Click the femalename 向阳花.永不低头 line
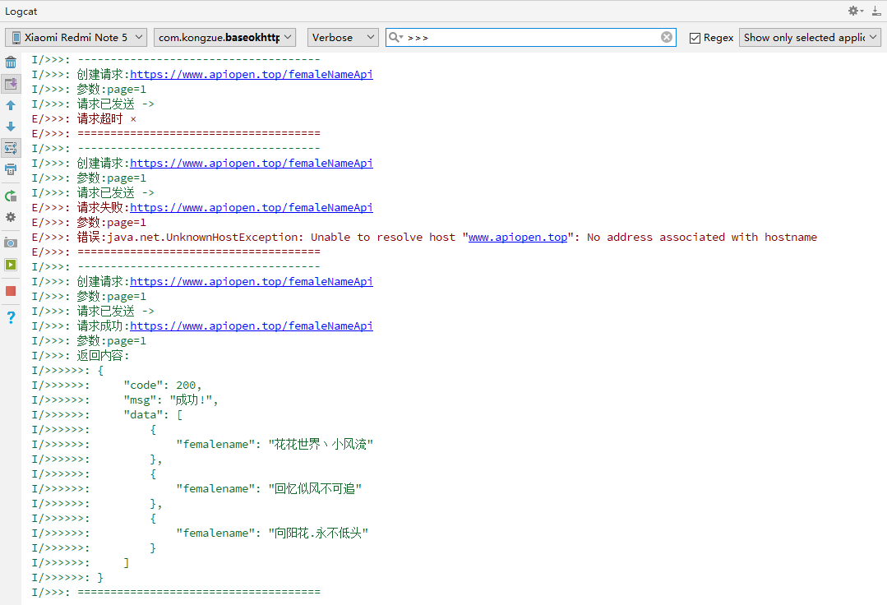887x605 pixels. click(x=272, y=533)
